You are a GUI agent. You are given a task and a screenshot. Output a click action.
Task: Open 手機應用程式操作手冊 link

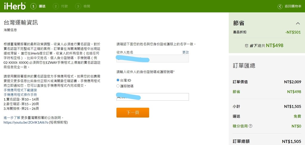pyautogui.click(x=20, y=95)
